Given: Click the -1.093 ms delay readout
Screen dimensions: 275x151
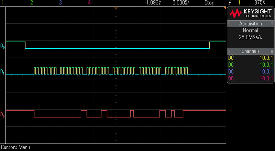Looking at the screenshot, I should (x=153, y=3).
